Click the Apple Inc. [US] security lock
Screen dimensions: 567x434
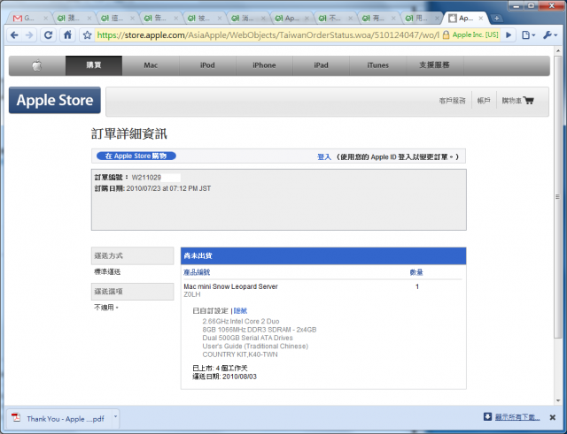pyautogui.click(x=470, y=35)
